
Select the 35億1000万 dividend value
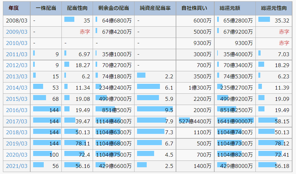[x=117, y=55]
